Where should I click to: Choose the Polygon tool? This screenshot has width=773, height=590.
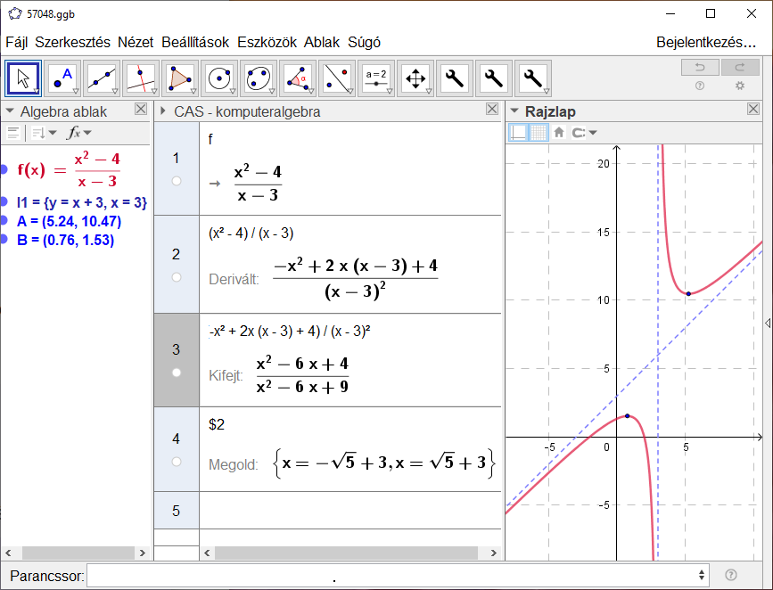180,78
